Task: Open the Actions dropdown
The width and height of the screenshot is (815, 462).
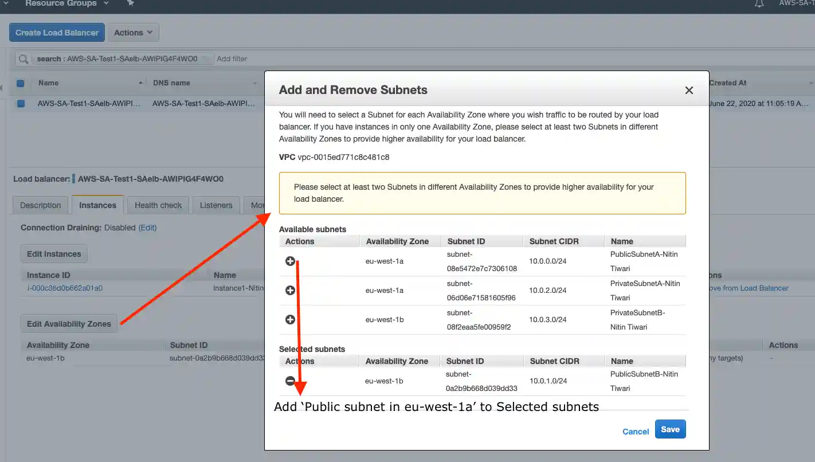Action: (133, 33)
